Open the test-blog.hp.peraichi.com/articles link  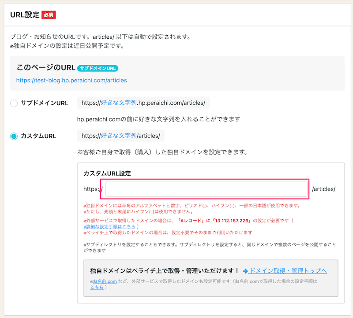tap(71, 80)
